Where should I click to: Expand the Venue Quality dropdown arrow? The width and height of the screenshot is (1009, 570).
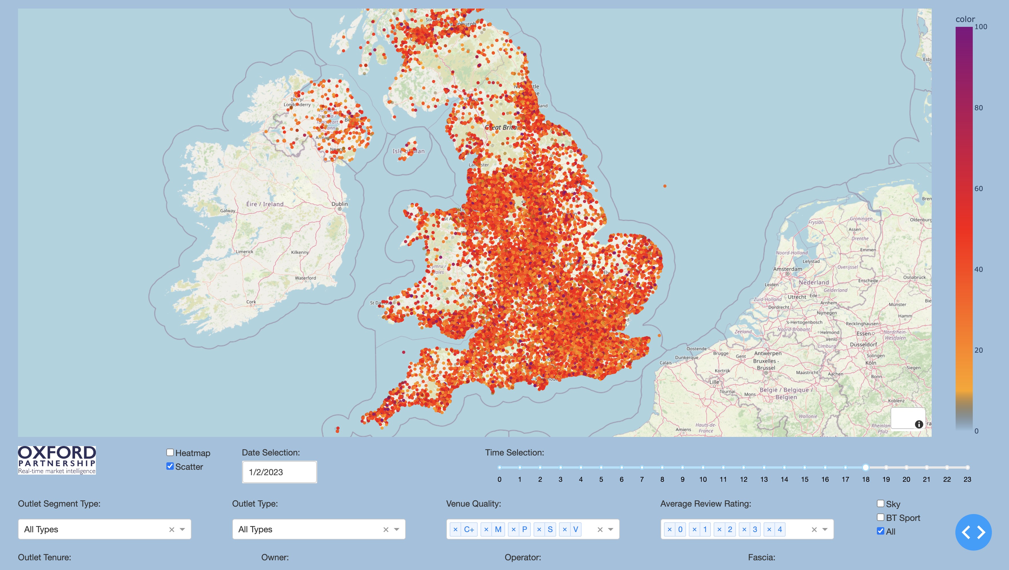coord(611,530)
